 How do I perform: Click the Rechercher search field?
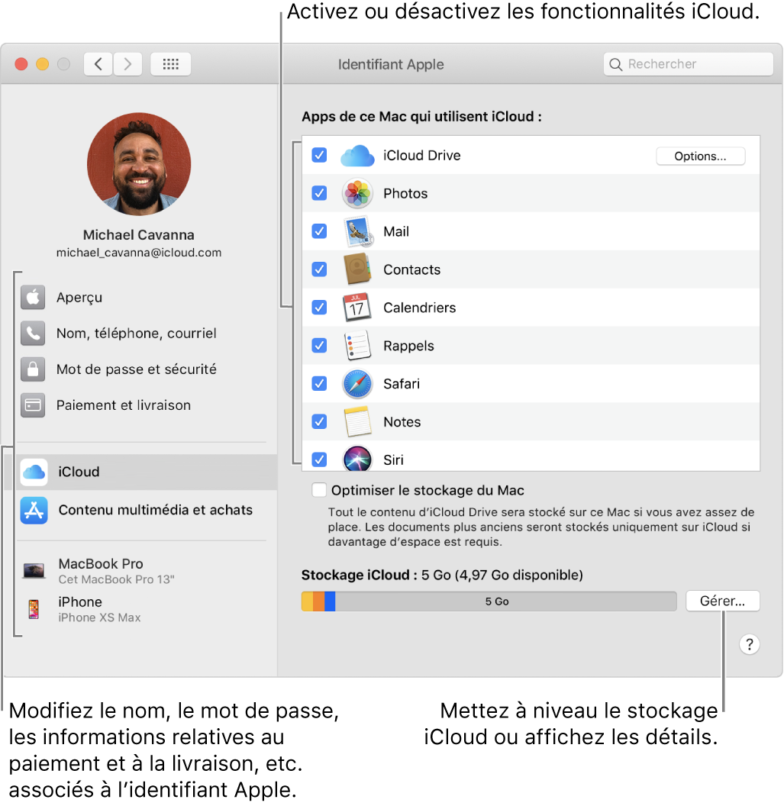click(x=689, y=64)
